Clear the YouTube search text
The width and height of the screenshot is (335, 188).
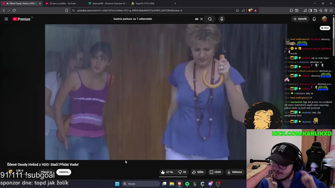[202, 19]
